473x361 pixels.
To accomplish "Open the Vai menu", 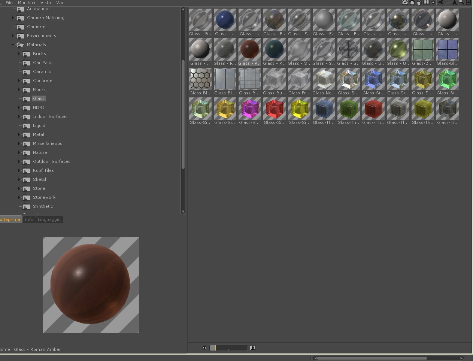I will coord(60,3).
